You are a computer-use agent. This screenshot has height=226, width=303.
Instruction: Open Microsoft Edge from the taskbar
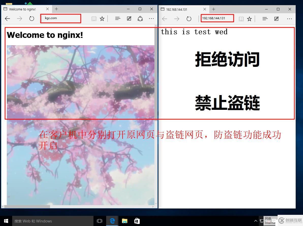112,221
